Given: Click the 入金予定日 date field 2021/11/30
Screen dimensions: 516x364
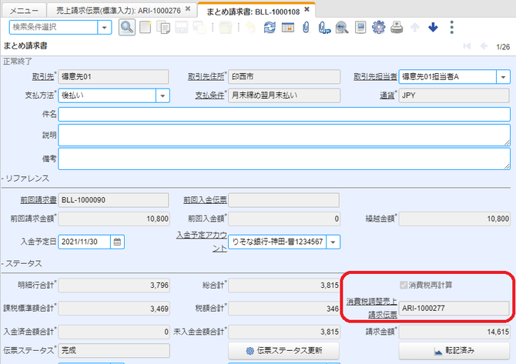Looking at the screenshot, I should 84,242.
